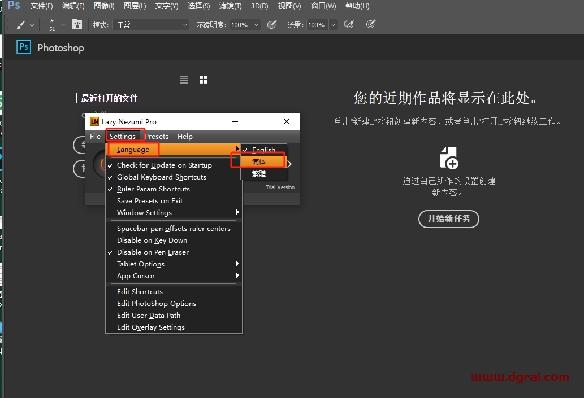Open the 帮助(H) menu
Image resolution: width=584 pixels, height=398 pixels.
point(357,6)
